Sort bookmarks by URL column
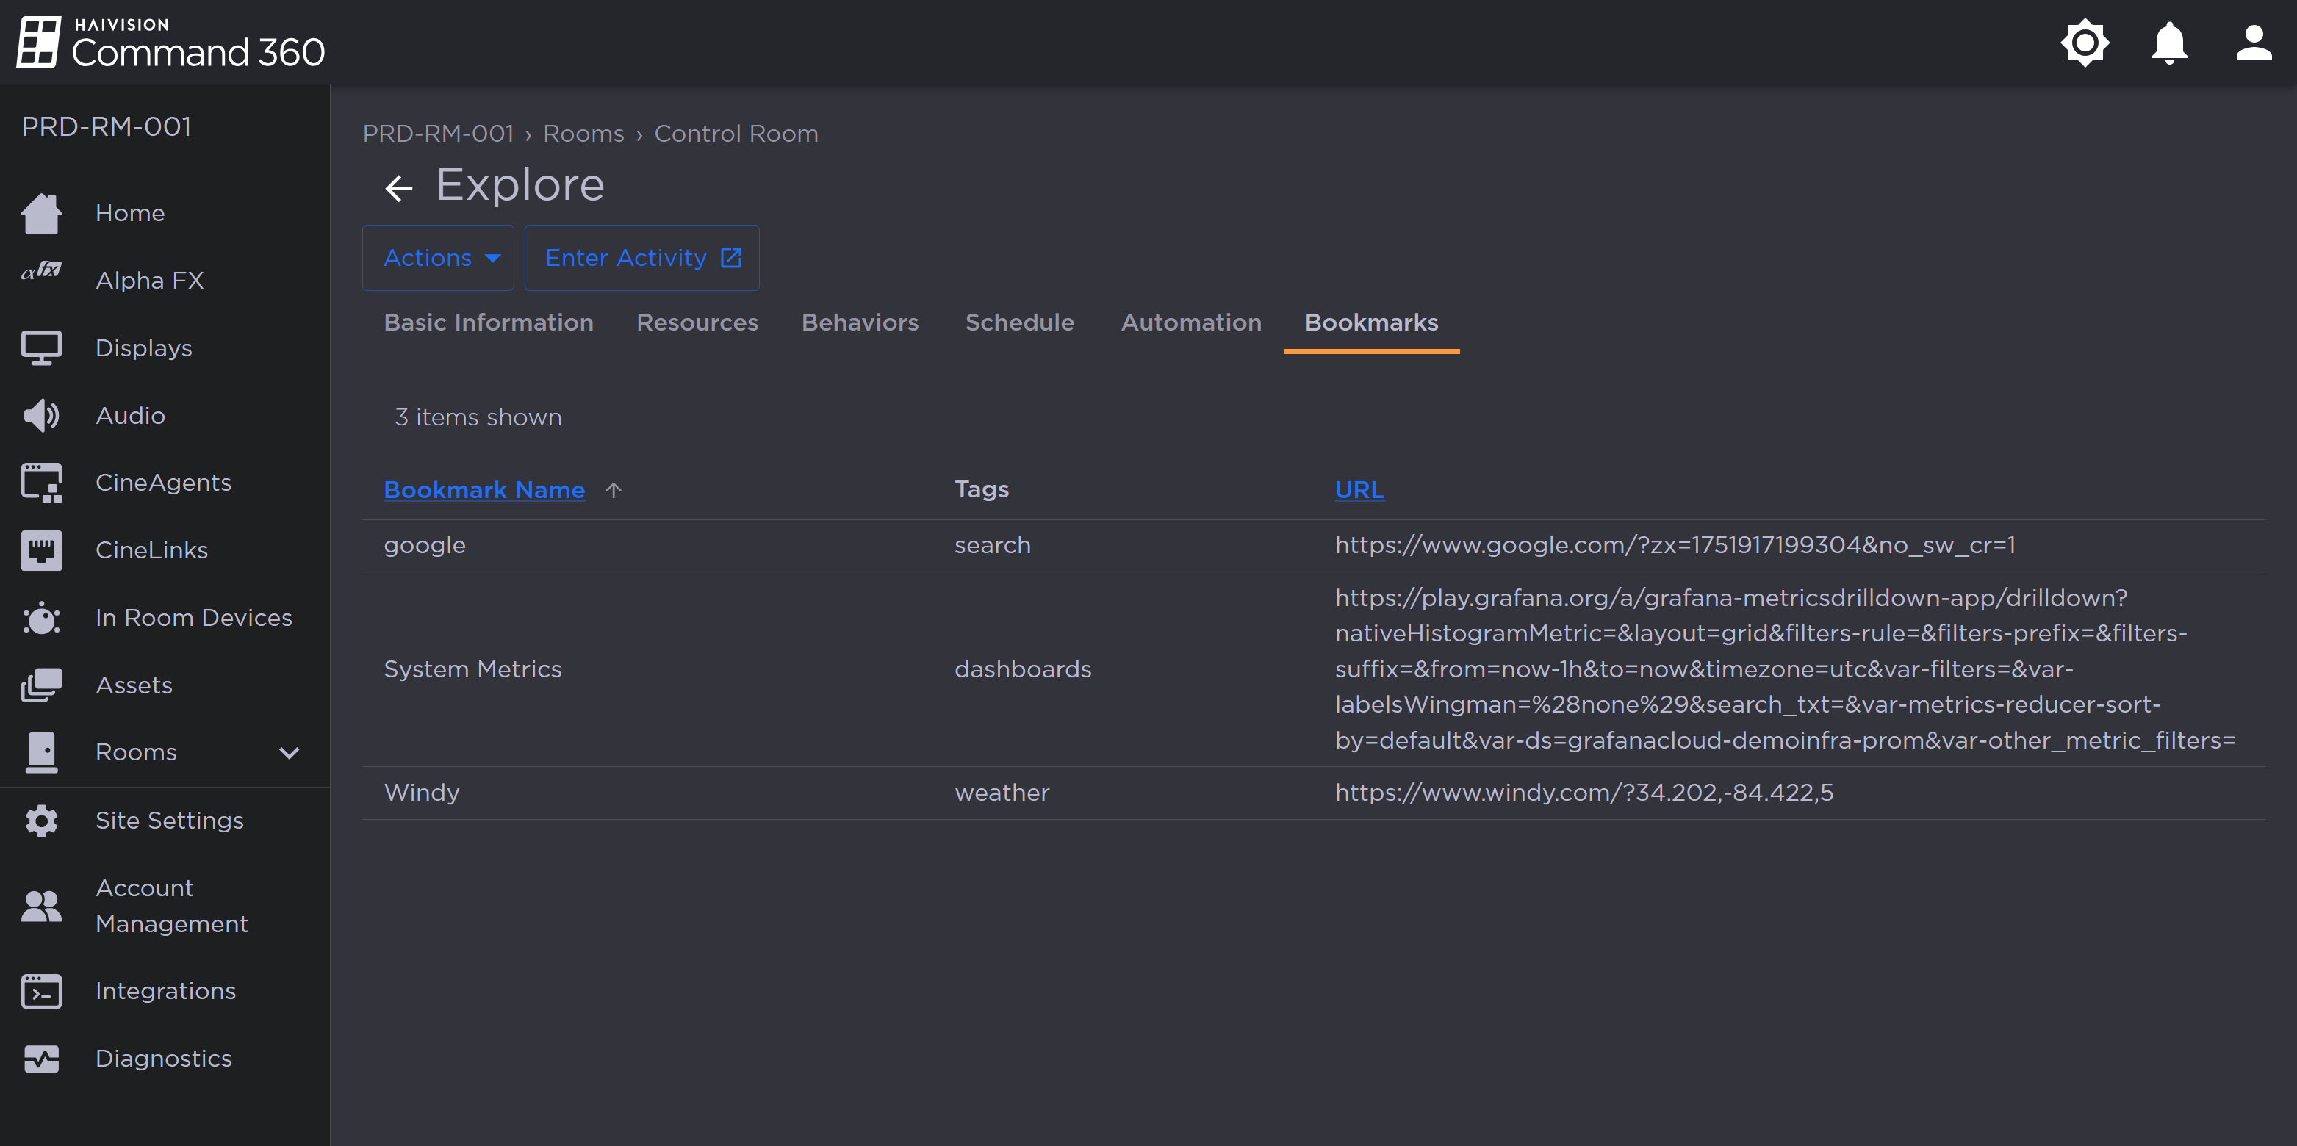This screenshot has width=2297, height=1146. [1359, 489]
